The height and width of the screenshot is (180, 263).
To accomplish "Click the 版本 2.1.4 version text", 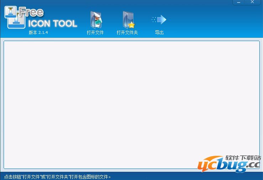I will coord(38,32).
